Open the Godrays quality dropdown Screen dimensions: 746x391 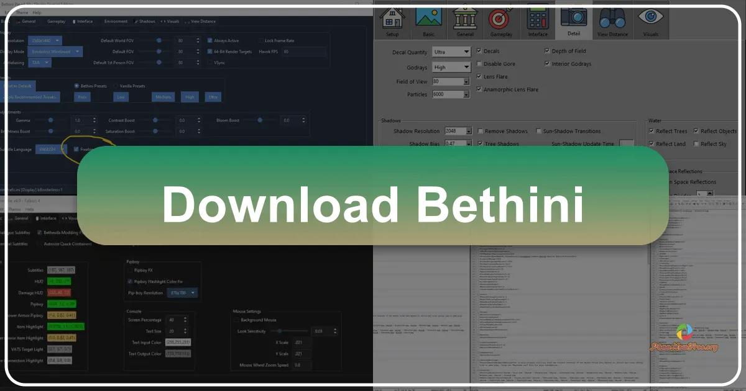pos(451,66)
